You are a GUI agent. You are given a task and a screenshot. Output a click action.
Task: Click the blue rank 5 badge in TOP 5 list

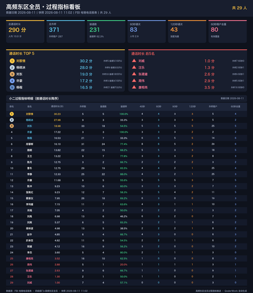tap(12, 87)
